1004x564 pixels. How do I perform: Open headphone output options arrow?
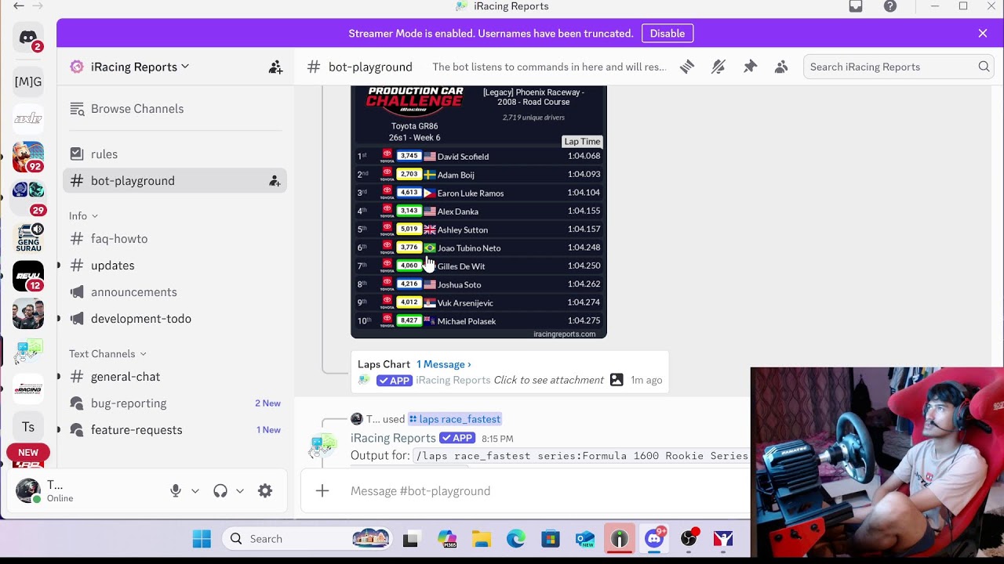tap(240, 491)
